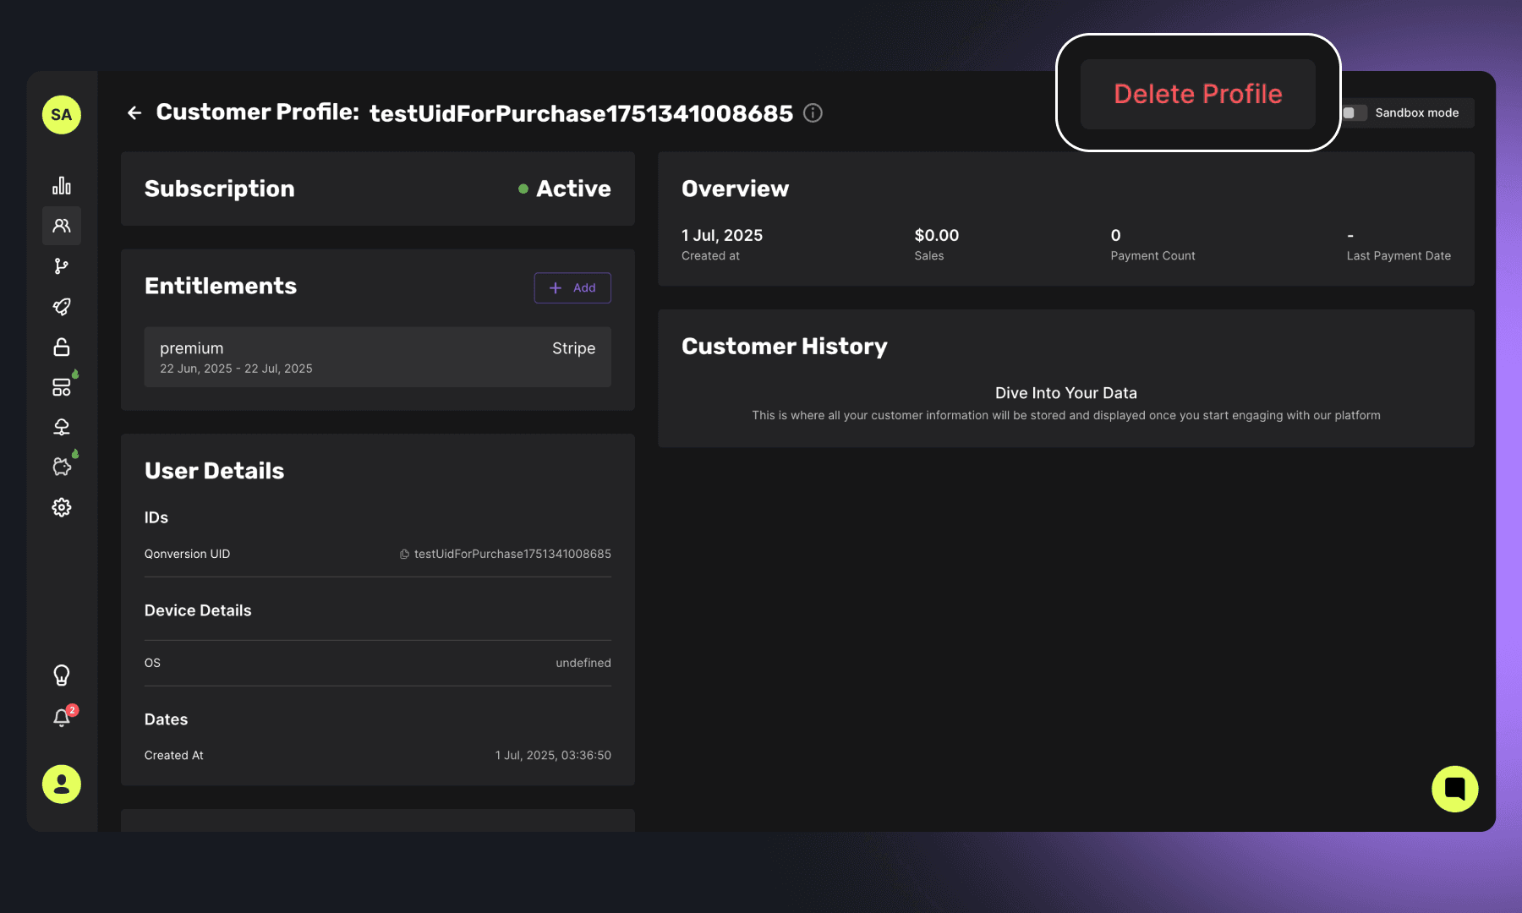
Task: Enable Sandbox mode toggle
Action: point(1354,112)
